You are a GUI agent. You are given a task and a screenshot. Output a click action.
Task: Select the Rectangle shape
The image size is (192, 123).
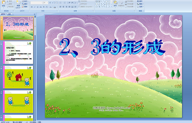(107, 1)
